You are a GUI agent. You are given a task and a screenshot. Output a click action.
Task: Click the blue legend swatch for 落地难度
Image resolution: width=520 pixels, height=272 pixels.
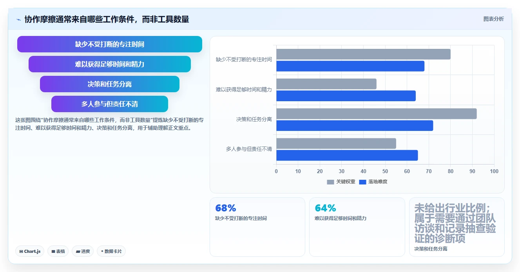pos(363,182)
